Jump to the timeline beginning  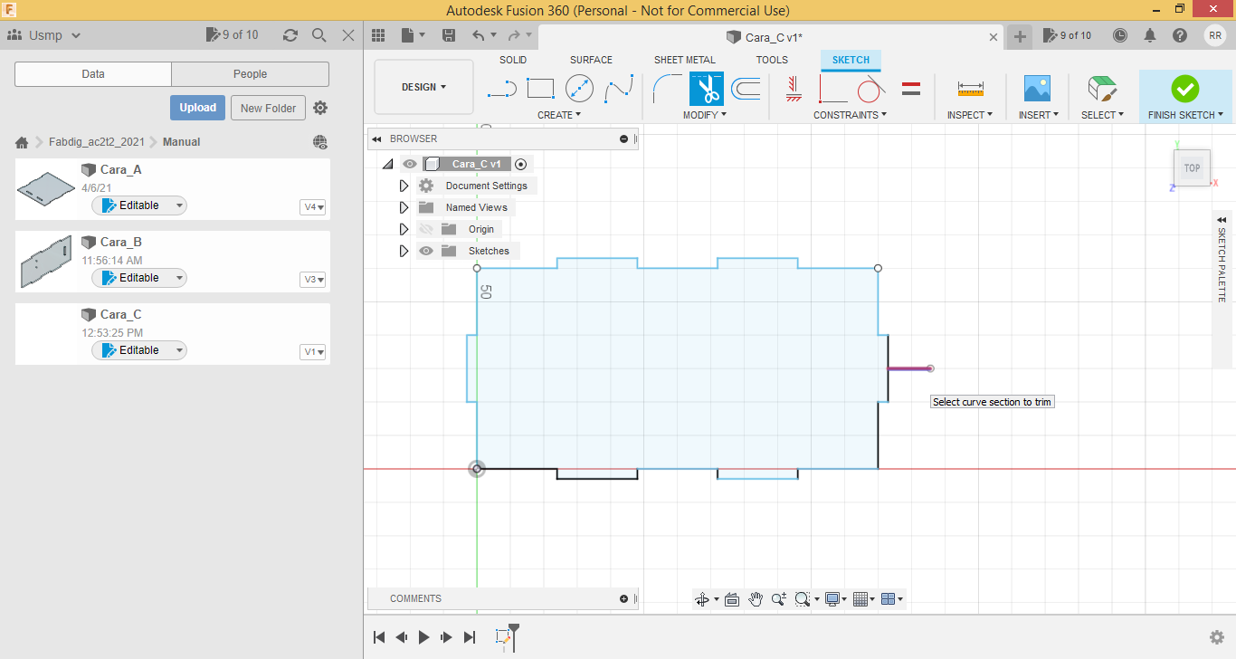tap(379, 637)
